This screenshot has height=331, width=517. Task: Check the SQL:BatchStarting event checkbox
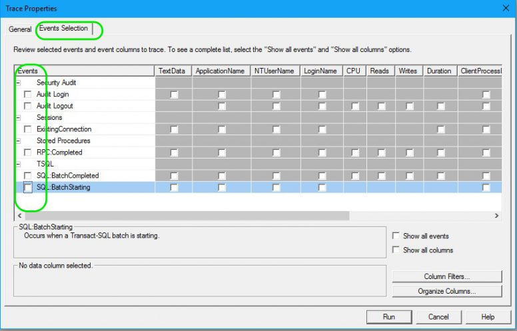click(28, 188)
